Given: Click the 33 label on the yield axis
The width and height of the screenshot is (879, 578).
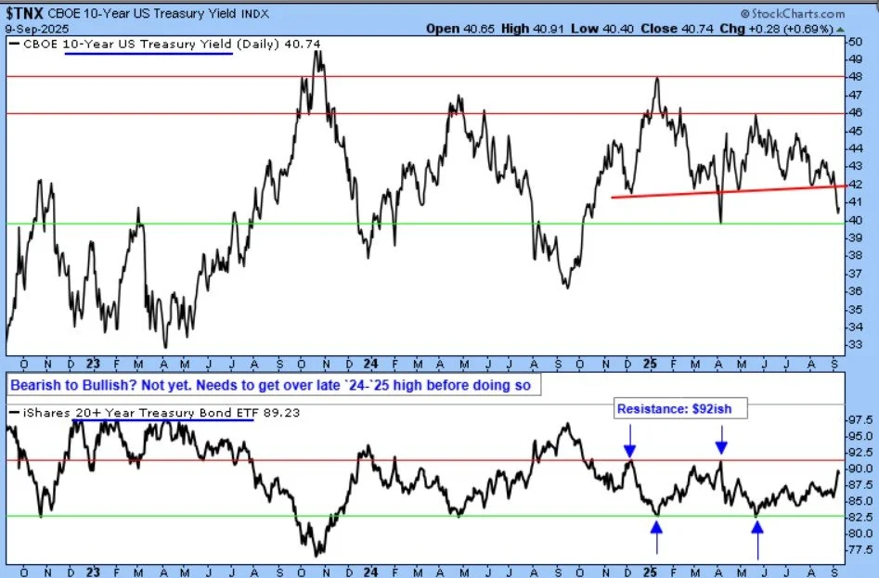Looking at the screenshot, I should pyautogui.click(x=855, y=344).
